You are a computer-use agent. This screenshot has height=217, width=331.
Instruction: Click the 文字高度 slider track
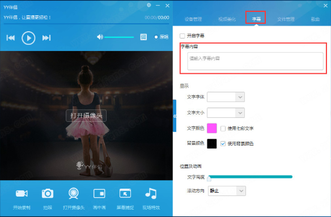(251, 177)
